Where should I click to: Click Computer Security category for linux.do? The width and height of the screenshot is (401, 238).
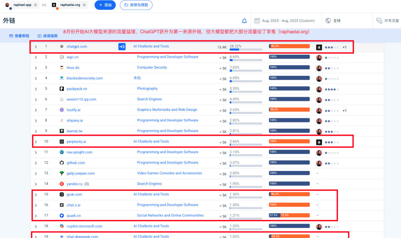pyautogui.click(x=152, y=67)
